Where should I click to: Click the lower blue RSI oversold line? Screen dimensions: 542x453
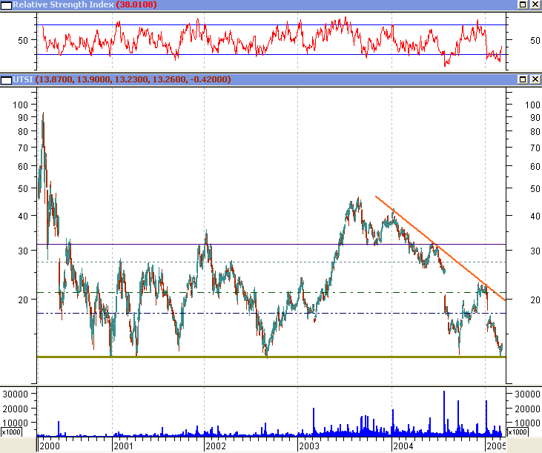click(x=271, y=54)
